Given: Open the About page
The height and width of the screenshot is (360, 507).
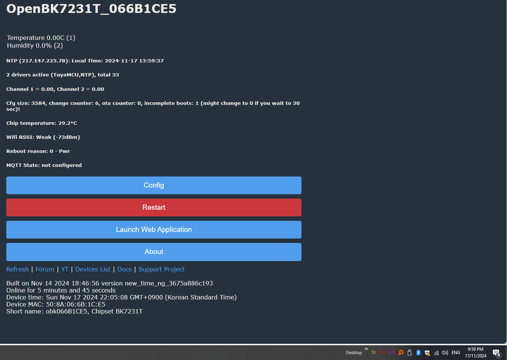Looking at the screenshot, I should click(154, 252).
